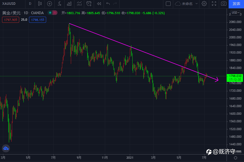Screen dimensions: 244x162
Task: Open the USD currency dropdown
Action: pyautogui.click(x=236, y=12)
